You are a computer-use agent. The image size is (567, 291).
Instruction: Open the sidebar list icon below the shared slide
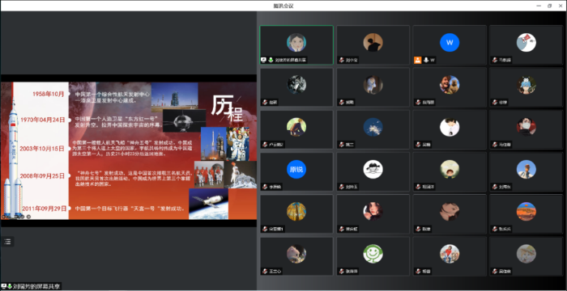(7, 242)
